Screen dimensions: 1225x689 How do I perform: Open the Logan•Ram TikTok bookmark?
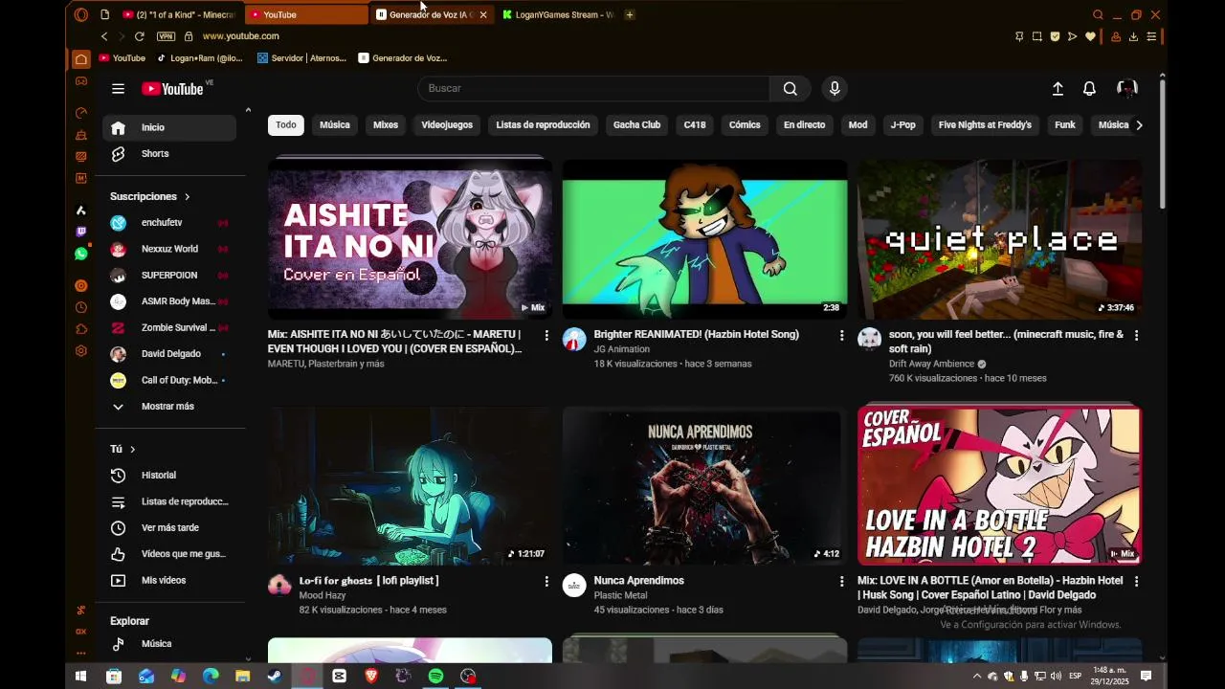[x=199, y=58]
